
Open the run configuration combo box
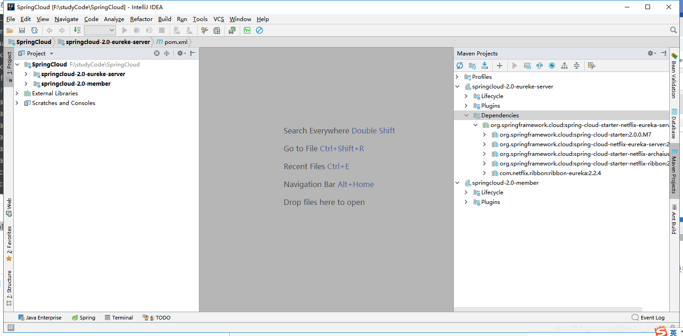pyautogui.click(x=100, y=30)
